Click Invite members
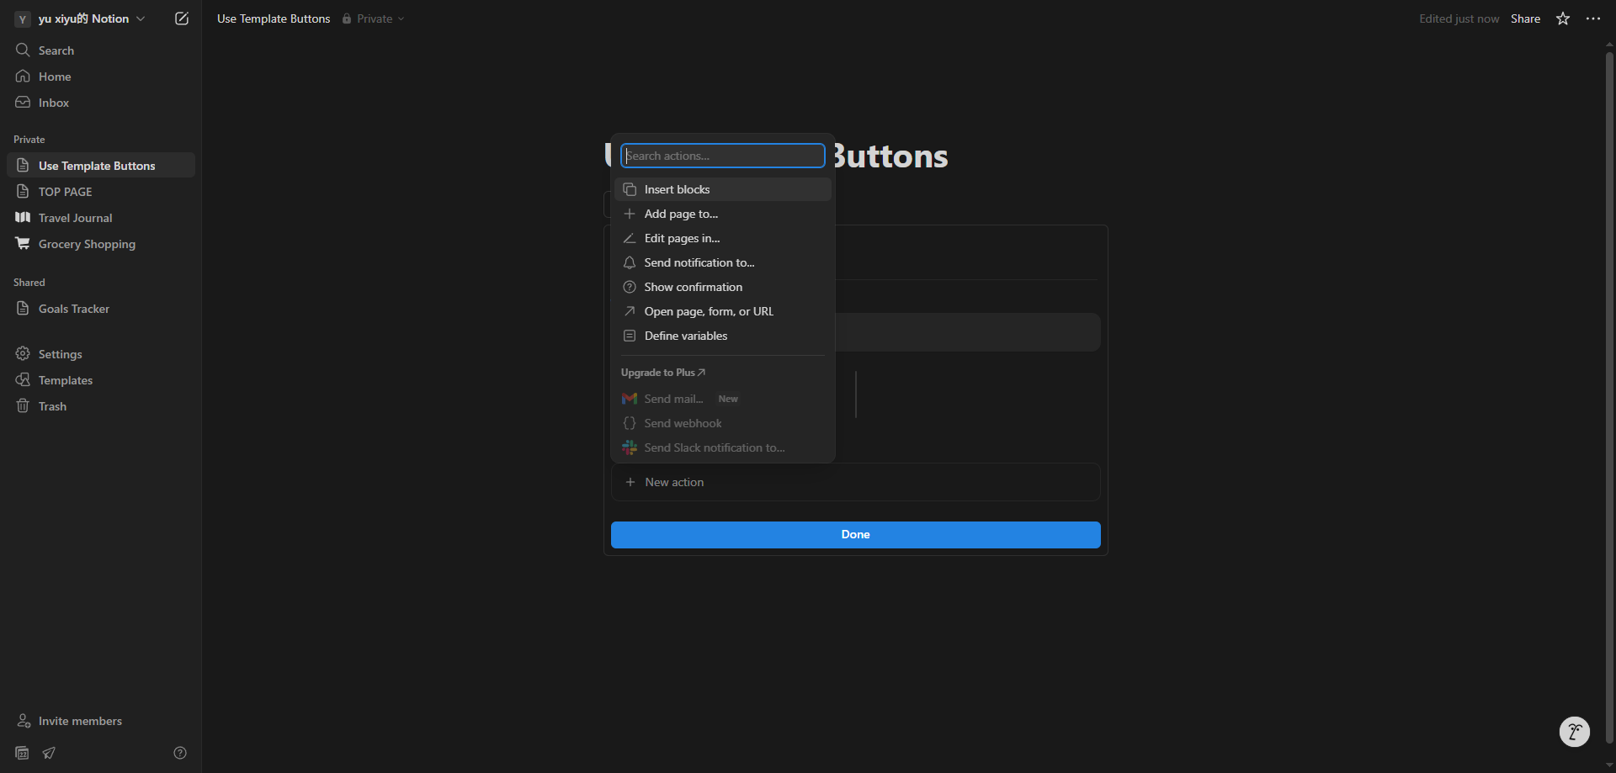This screenshot has height=773, width=1616. pyautogui.click(x=101, y=721)
